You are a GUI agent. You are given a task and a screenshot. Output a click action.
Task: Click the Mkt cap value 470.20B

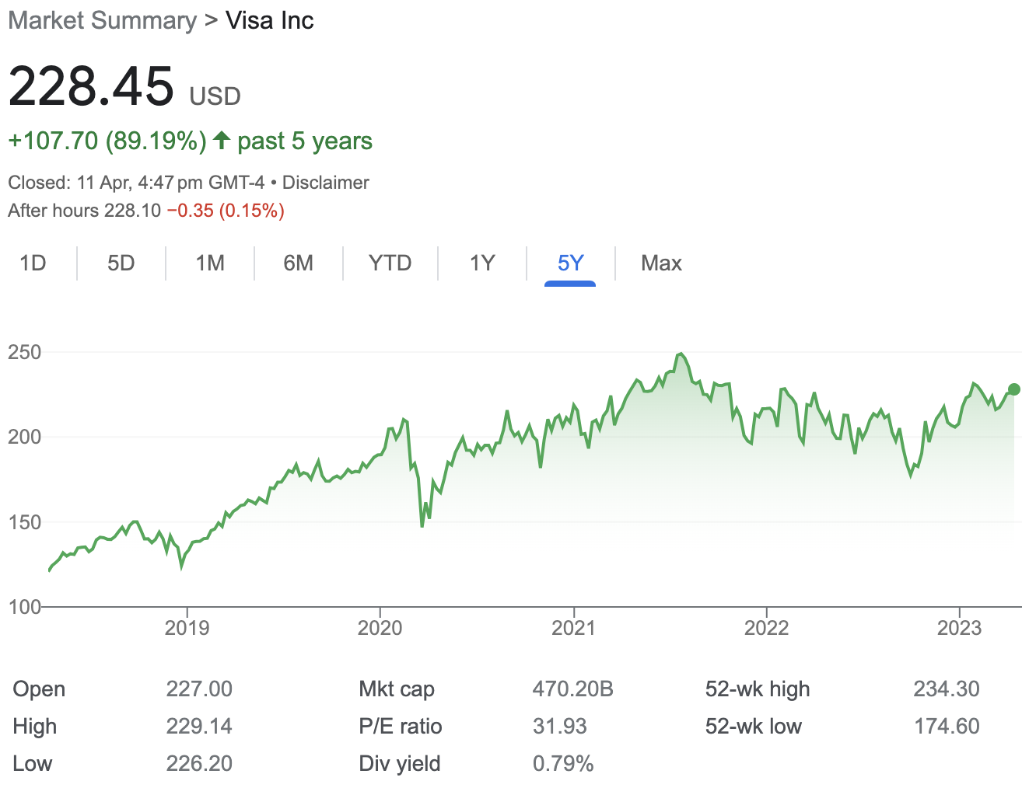572,689
